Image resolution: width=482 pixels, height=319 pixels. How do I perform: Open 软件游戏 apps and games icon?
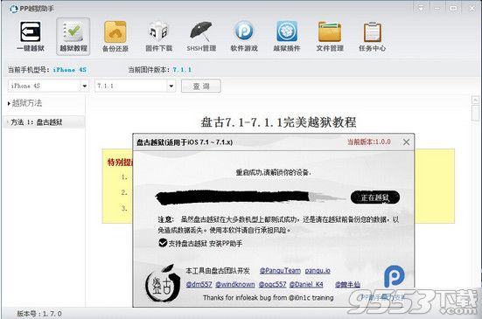point(244,36)
